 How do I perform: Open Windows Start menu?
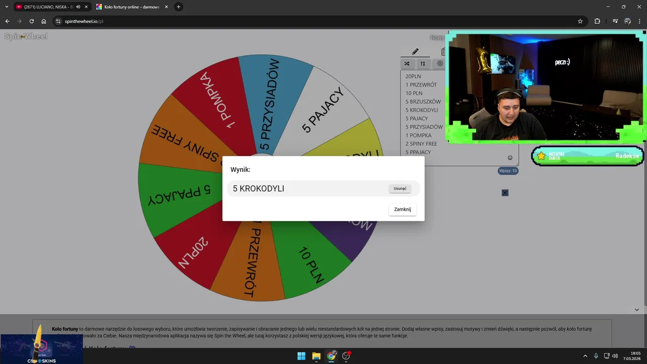point(301,356)
